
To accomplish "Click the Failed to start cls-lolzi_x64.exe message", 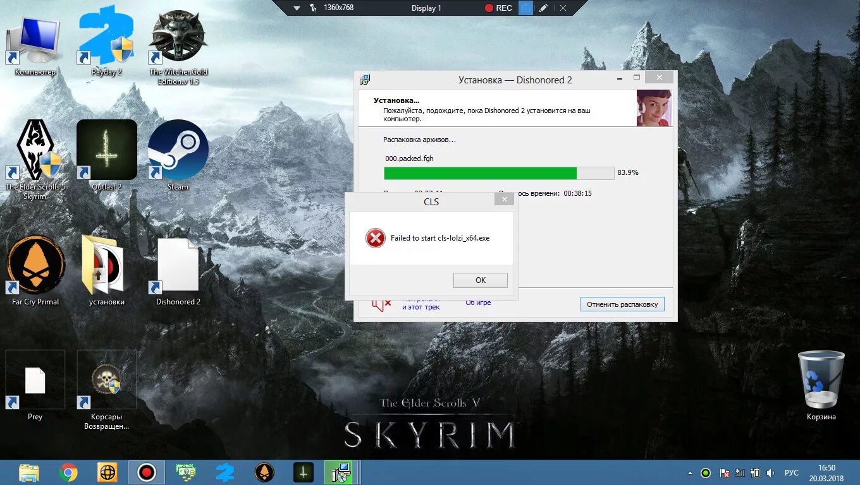I will 440,238.
